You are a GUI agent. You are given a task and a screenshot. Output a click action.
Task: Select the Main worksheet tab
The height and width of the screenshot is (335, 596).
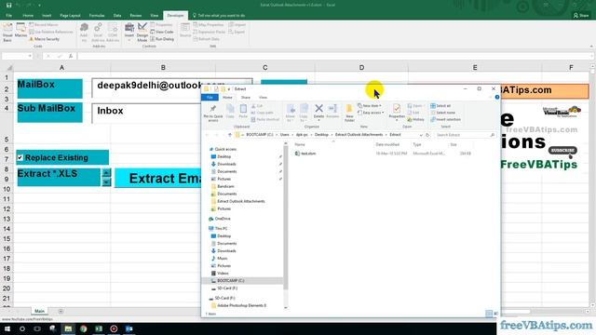coord(39,311)
